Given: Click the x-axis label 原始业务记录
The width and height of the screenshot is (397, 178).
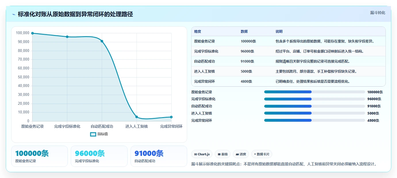Looking at the screenshot, I should (x=32, y=126).
